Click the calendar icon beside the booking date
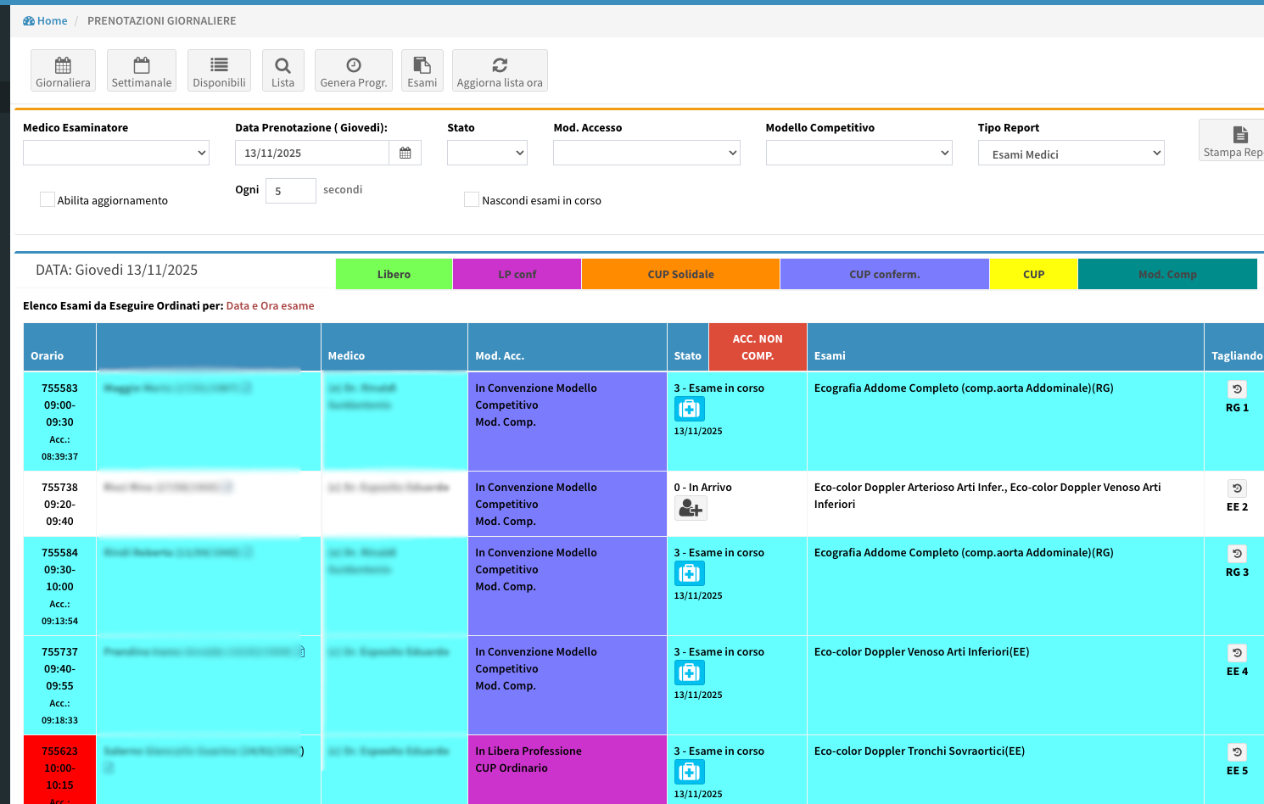1264x804 pixels. click(x=405, y=154)
